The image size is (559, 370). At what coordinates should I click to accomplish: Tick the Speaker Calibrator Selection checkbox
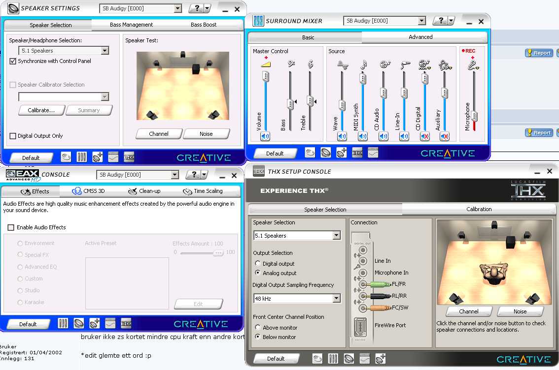(13, 85)
